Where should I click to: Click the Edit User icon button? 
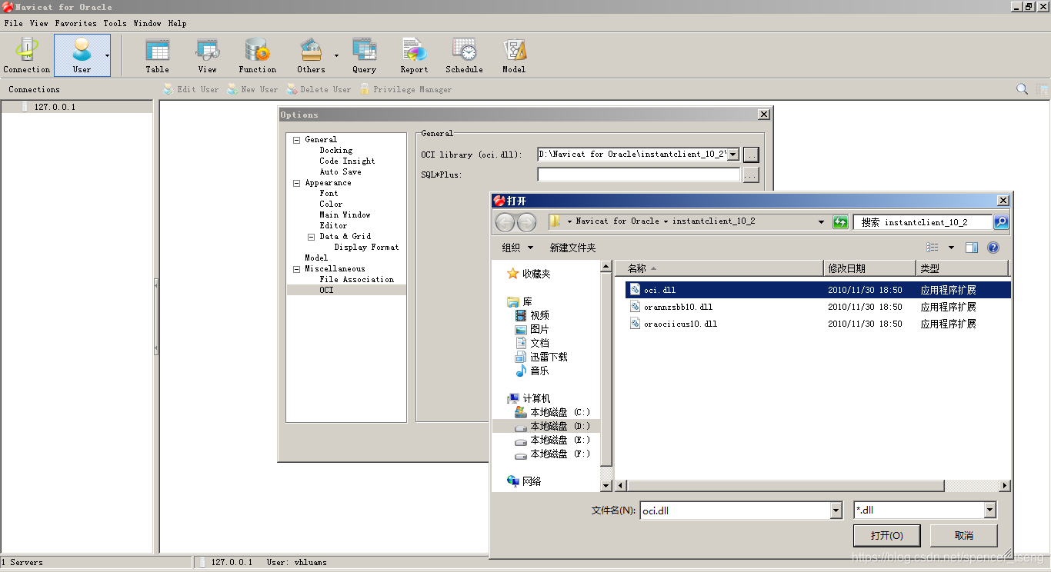coord(191,89)
